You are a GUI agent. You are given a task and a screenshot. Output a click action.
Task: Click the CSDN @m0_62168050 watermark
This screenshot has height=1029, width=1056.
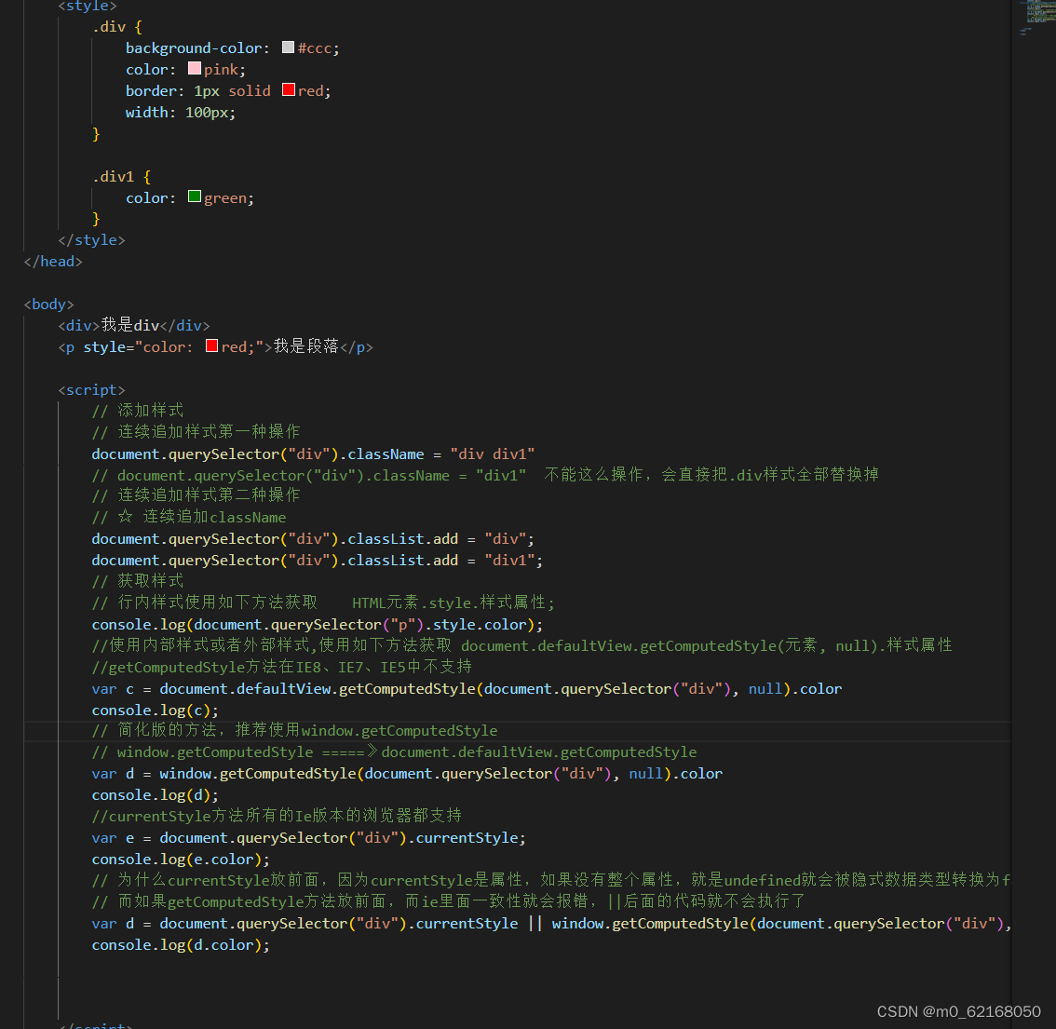click(958, 1011)
